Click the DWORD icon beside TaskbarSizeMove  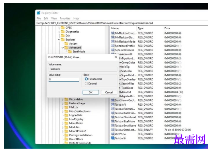pyautogui.click(x=112, y=121)
